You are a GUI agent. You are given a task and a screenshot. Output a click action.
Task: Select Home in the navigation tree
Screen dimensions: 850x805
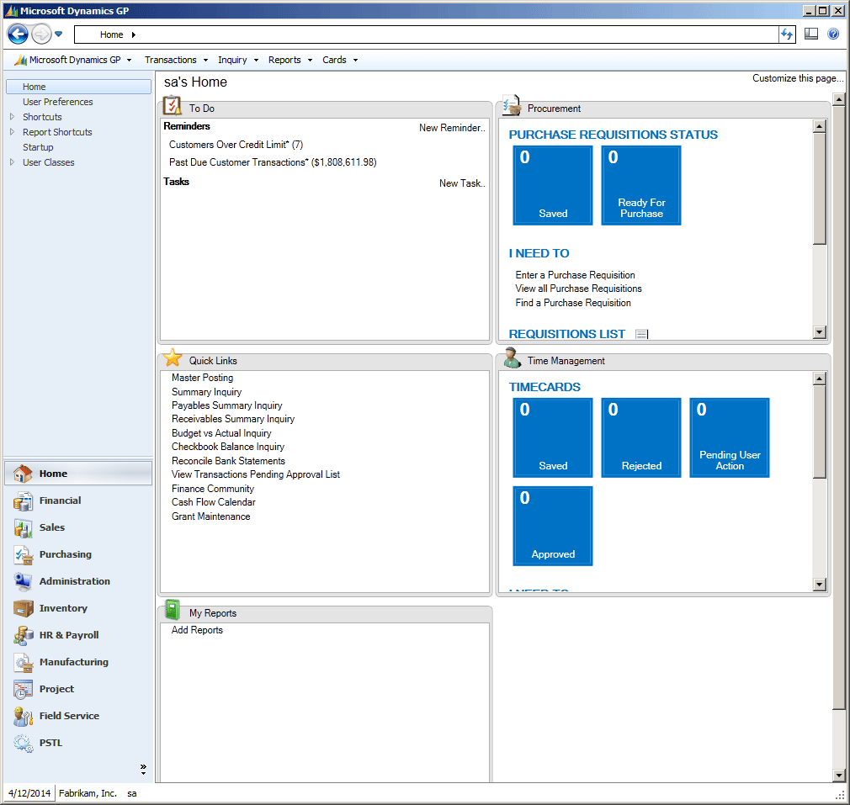(x=78, y=87)
